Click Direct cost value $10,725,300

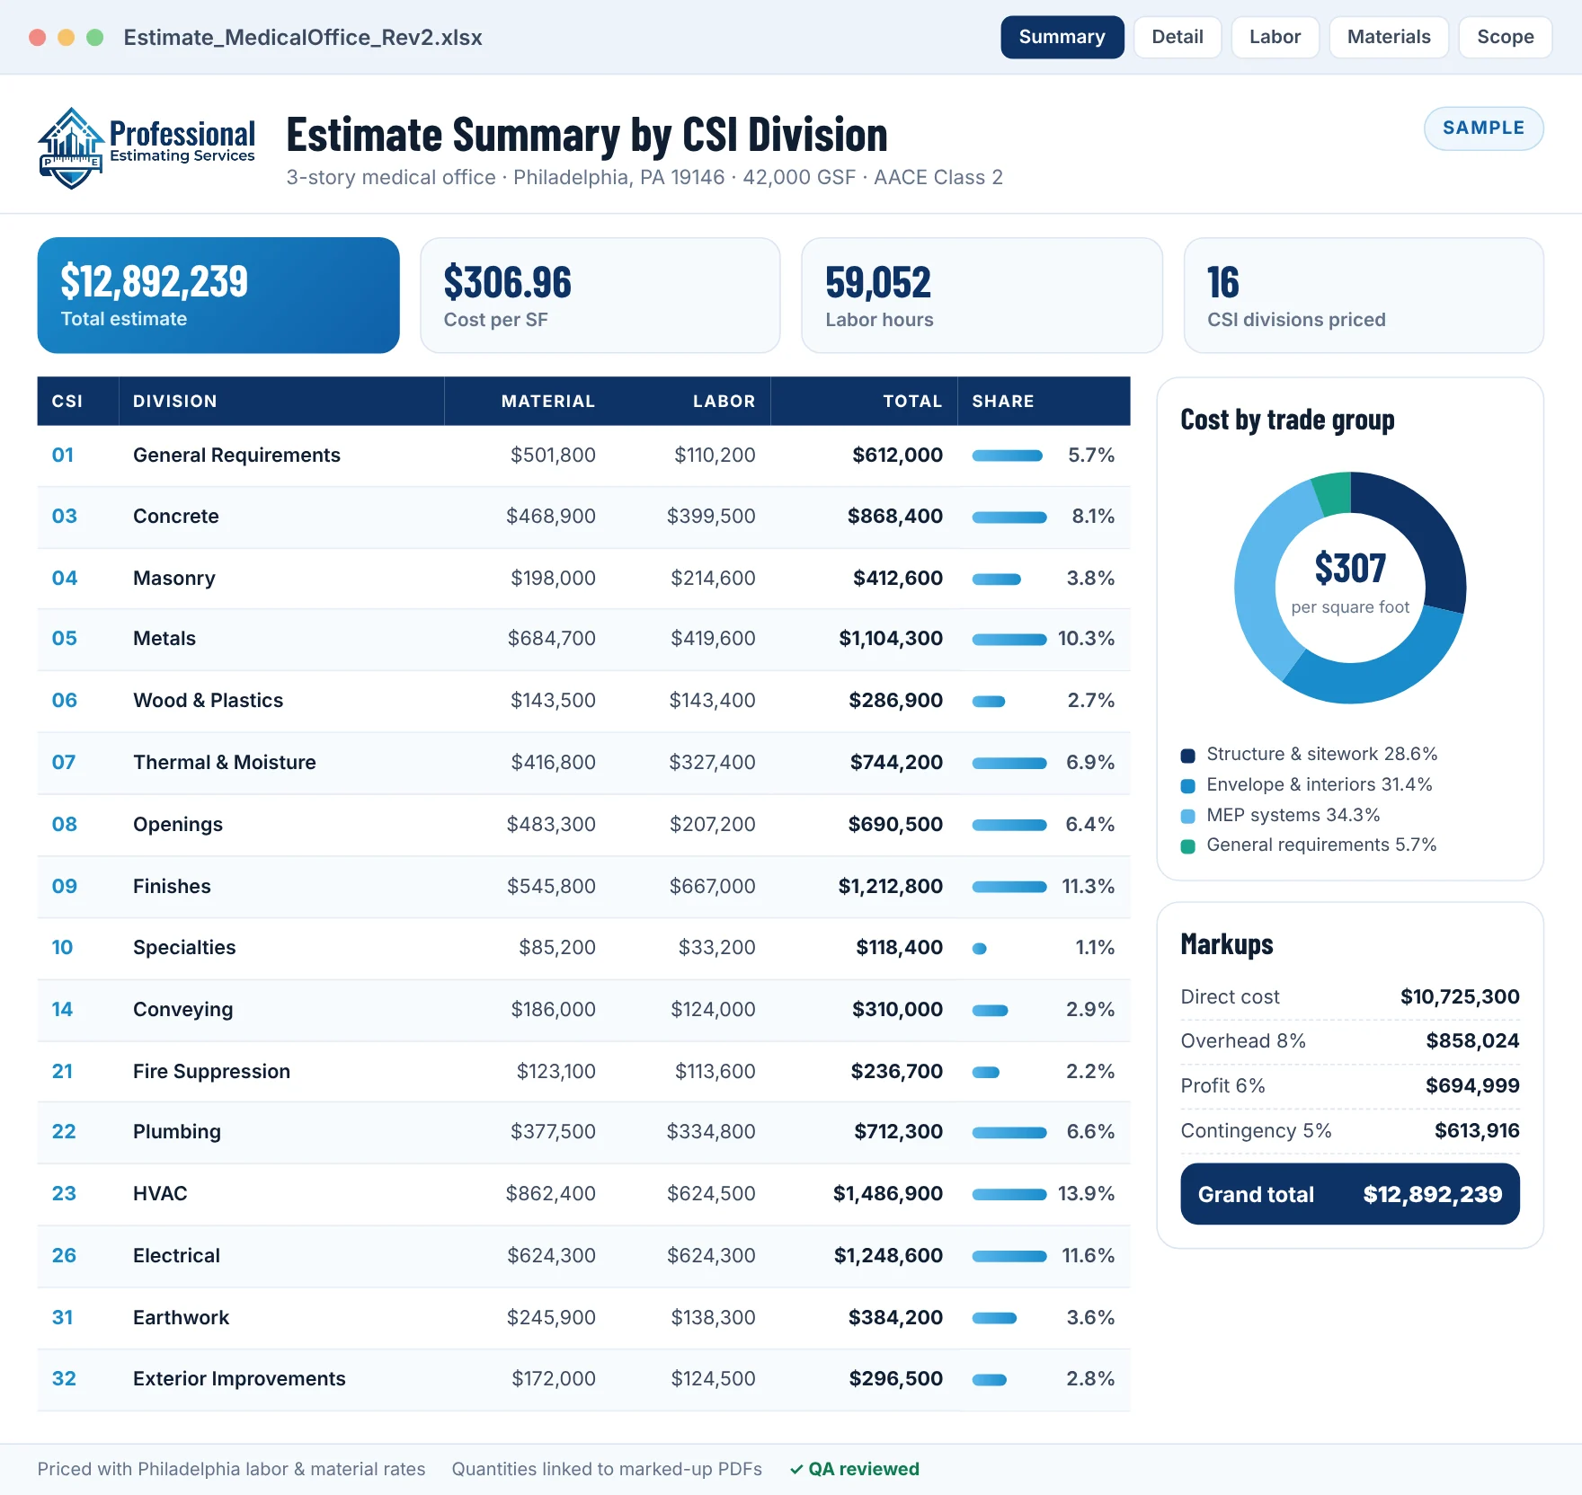point(1460,997)
